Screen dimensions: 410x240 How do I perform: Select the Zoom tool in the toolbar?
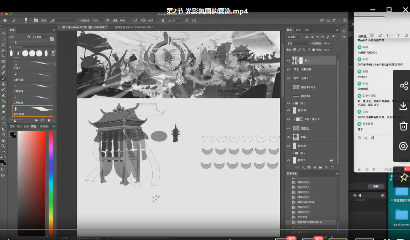click(3, 146)
